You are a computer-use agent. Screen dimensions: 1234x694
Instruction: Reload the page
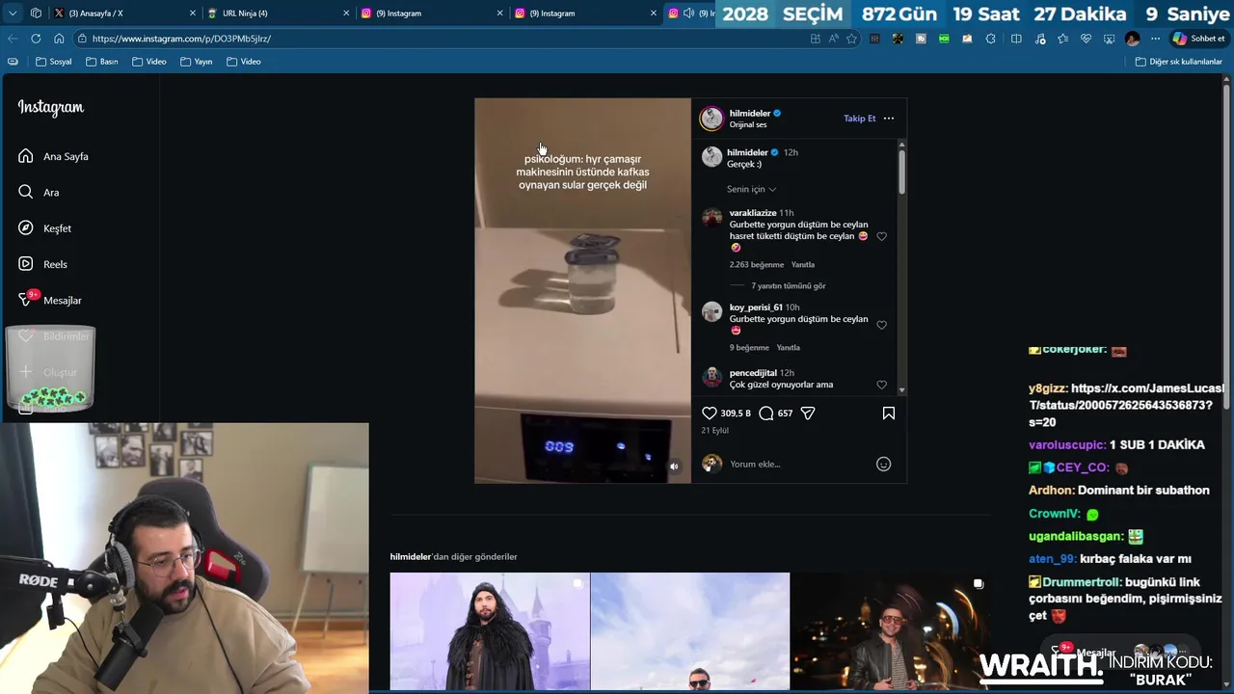click(x=36, y=39)
